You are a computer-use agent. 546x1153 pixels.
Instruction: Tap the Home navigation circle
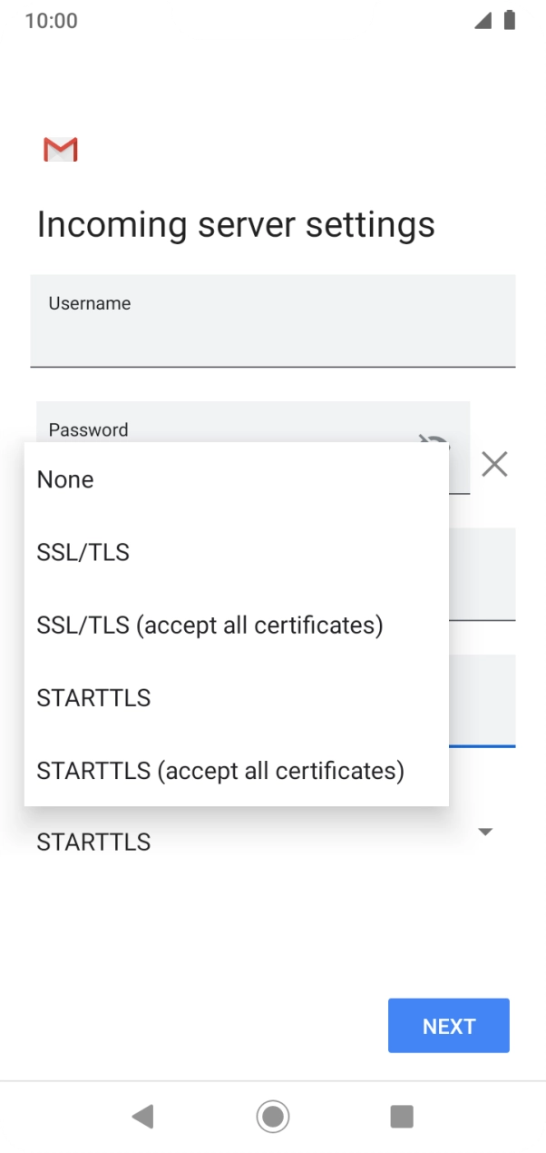[x=272, y=1117]
